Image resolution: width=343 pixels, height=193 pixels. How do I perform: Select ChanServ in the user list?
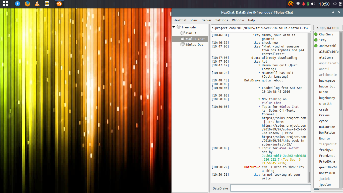pos(326,34)
